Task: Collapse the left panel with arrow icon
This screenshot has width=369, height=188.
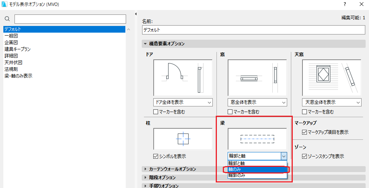Action: 136,14
